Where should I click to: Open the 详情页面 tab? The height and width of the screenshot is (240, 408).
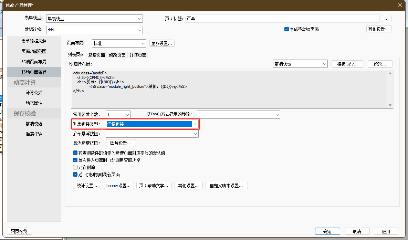click(138, 55)
